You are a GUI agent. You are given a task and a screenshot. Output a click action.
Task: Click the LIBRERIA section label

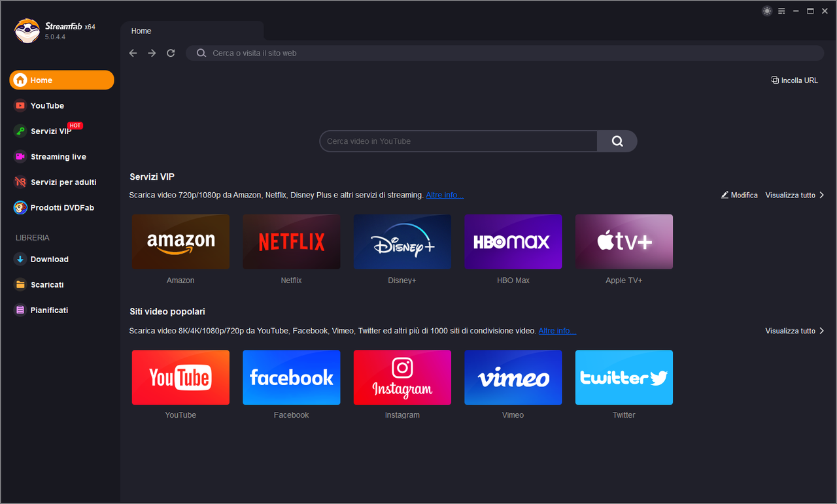coord(33,238)
